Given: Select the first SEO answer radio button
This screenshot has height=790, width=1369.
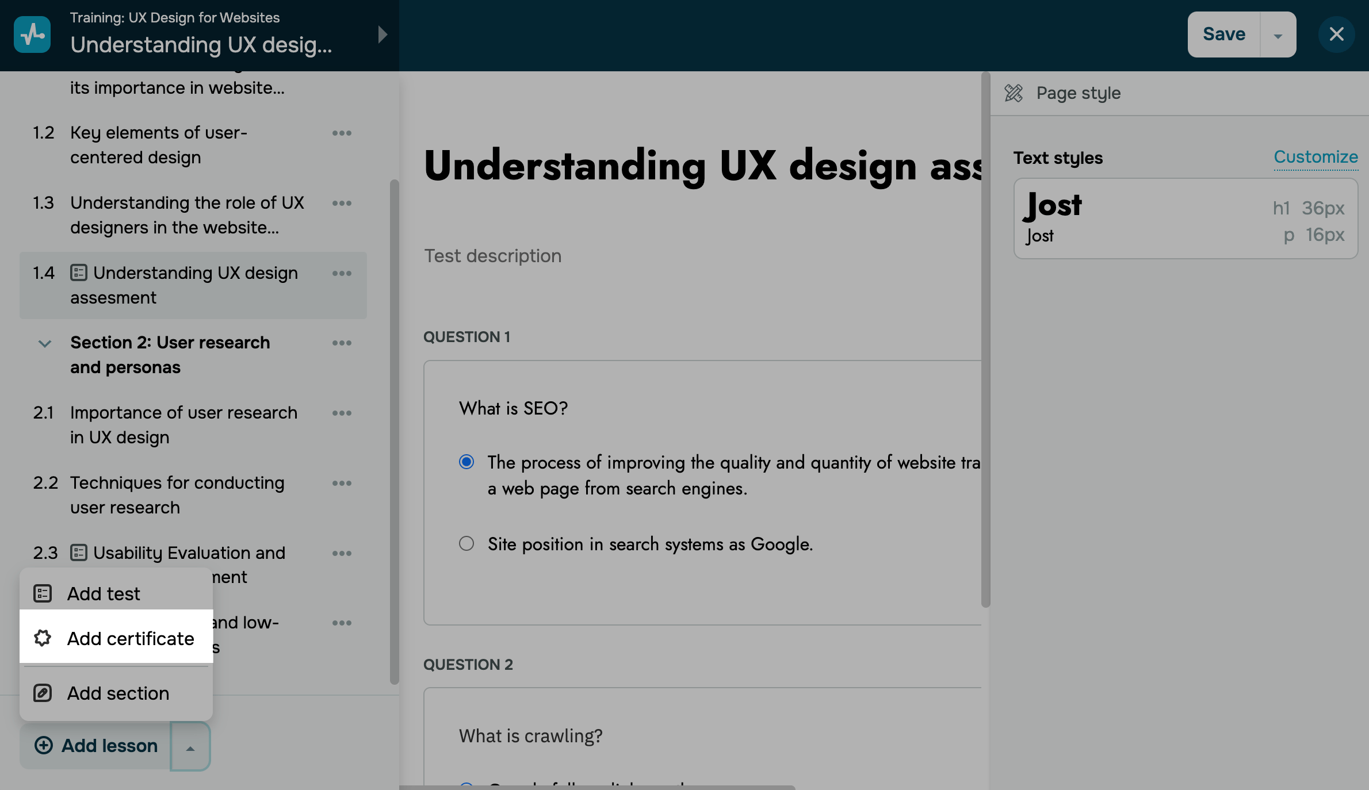Looking at the screenshot, I should click(466, 462).
